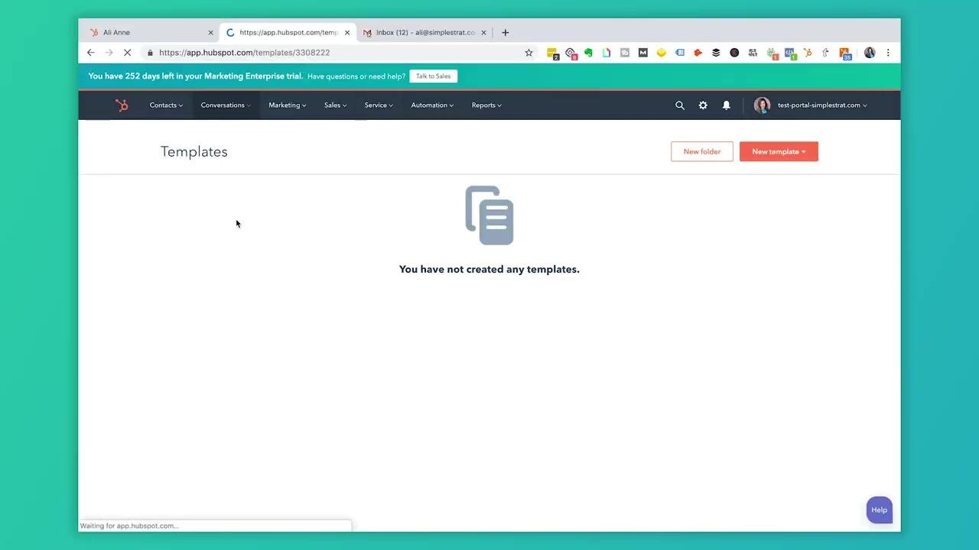Click 'Have questions or need help?' text

pyautogui.click(x=356, y=76)
